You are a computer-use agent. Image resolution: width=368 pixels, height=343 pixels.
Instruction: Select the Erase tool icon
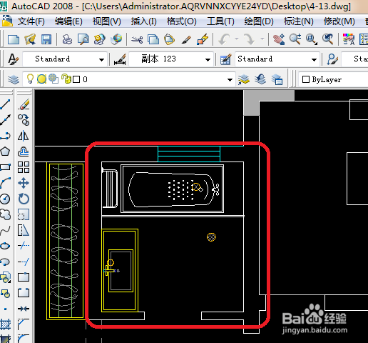pos(24,104)
